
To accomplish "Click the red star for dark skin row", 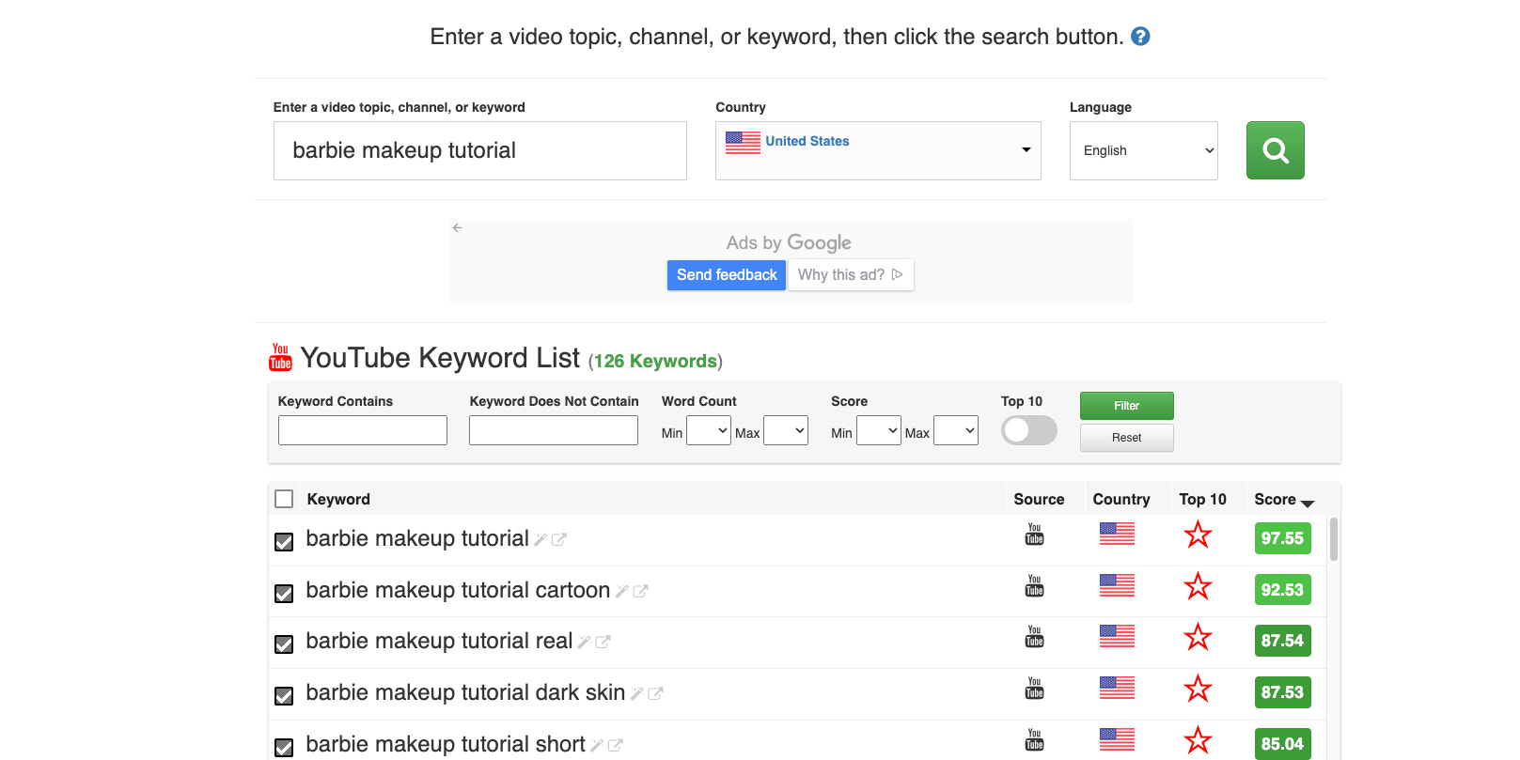I will [1198, 690].
